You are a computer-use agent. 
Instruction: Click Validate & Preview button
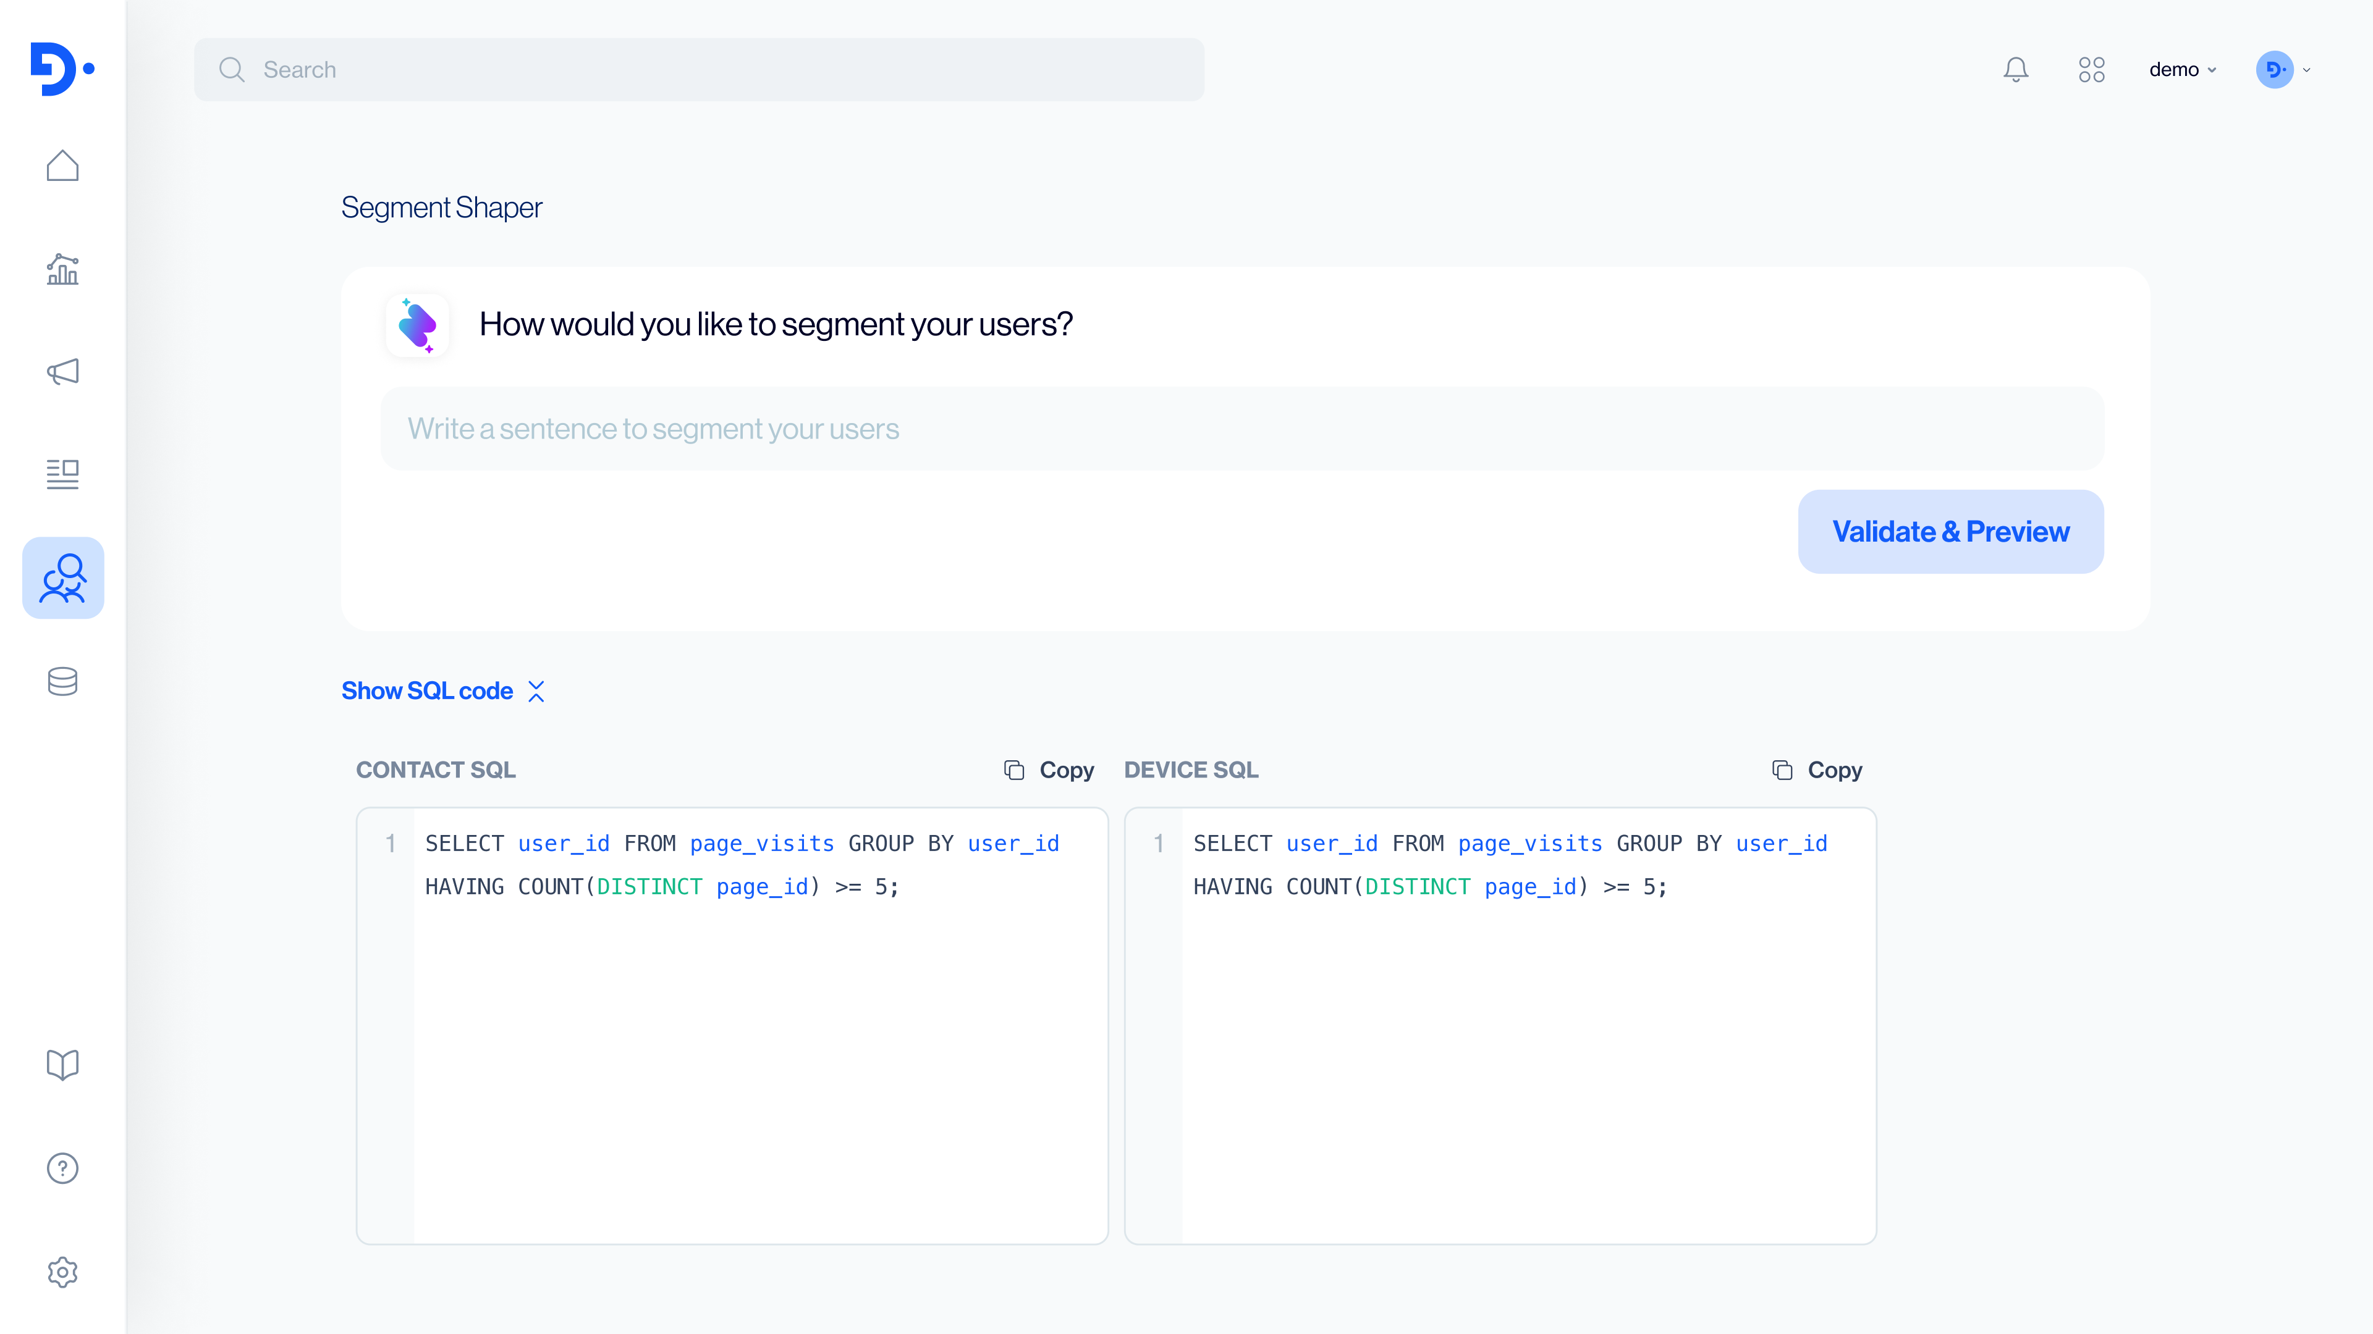pyautogui.click(x=1950, y=531)
